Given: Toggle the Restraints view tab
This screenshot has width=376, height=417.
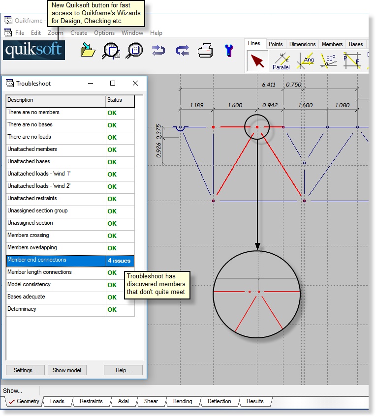Looking at the screenshot, I should click(91, 401).
